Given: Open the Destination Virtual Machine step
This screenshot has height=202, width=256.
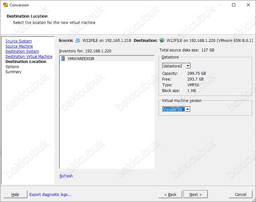Looking at the screenshot, I should pyautogui.click(x=29, y=56).
